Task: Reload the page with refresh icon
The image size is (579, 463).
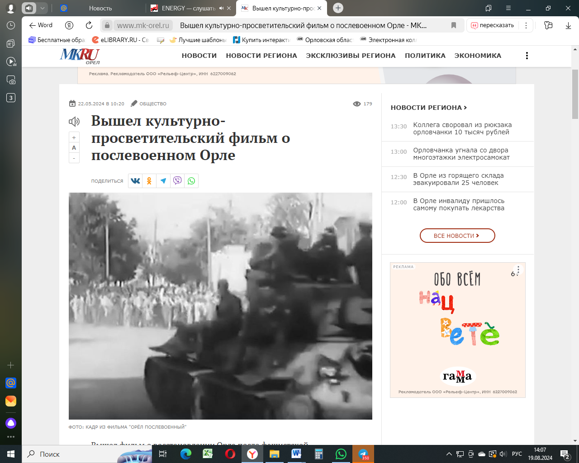Action: pos(89,25)
